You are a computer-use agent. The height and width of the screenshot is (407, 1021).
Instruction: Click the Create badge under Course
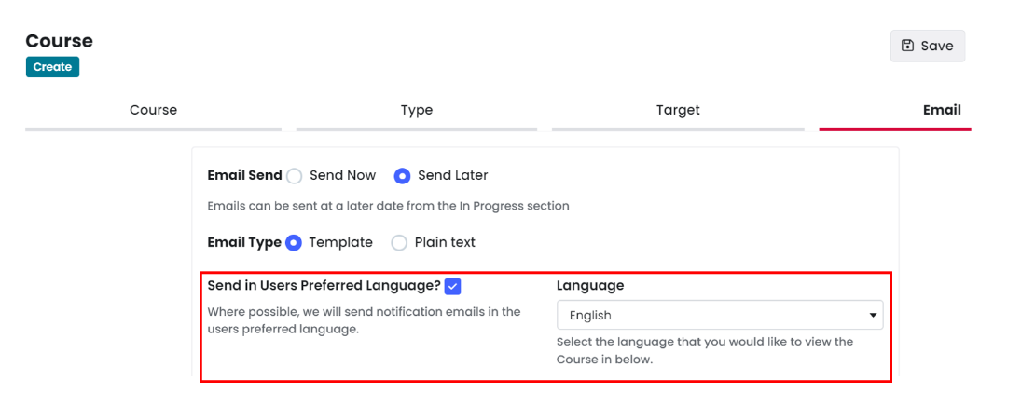click(x=53, y=67)
